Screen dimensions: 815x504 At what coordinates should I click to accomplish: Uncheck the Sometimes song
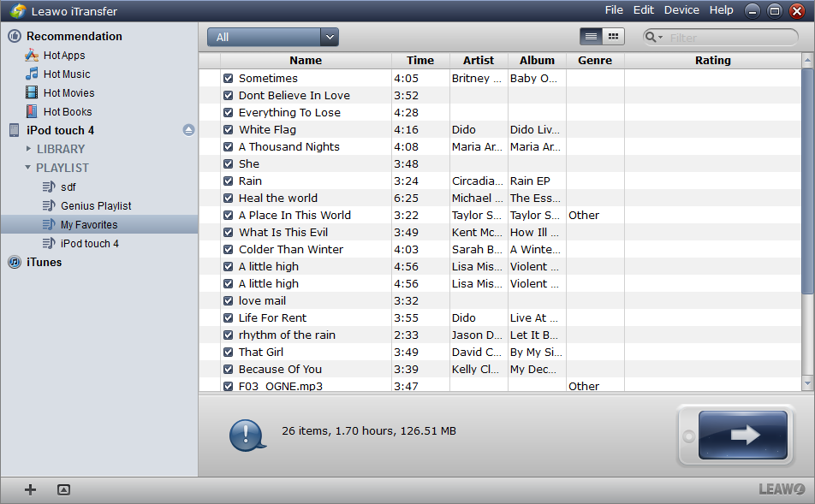click(x=228, y=78)
